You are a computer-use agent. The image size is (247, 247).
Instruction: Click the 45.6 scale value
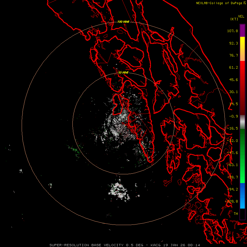(x=234, y=80)
